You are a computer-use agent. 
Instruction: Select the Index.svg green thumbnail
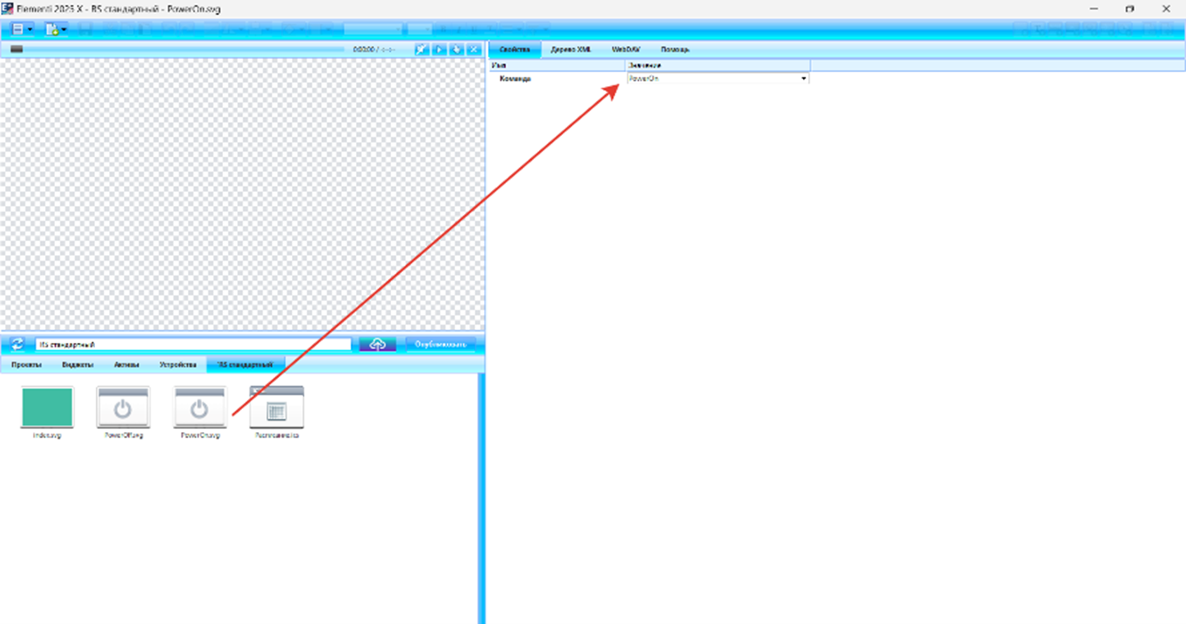47,408
